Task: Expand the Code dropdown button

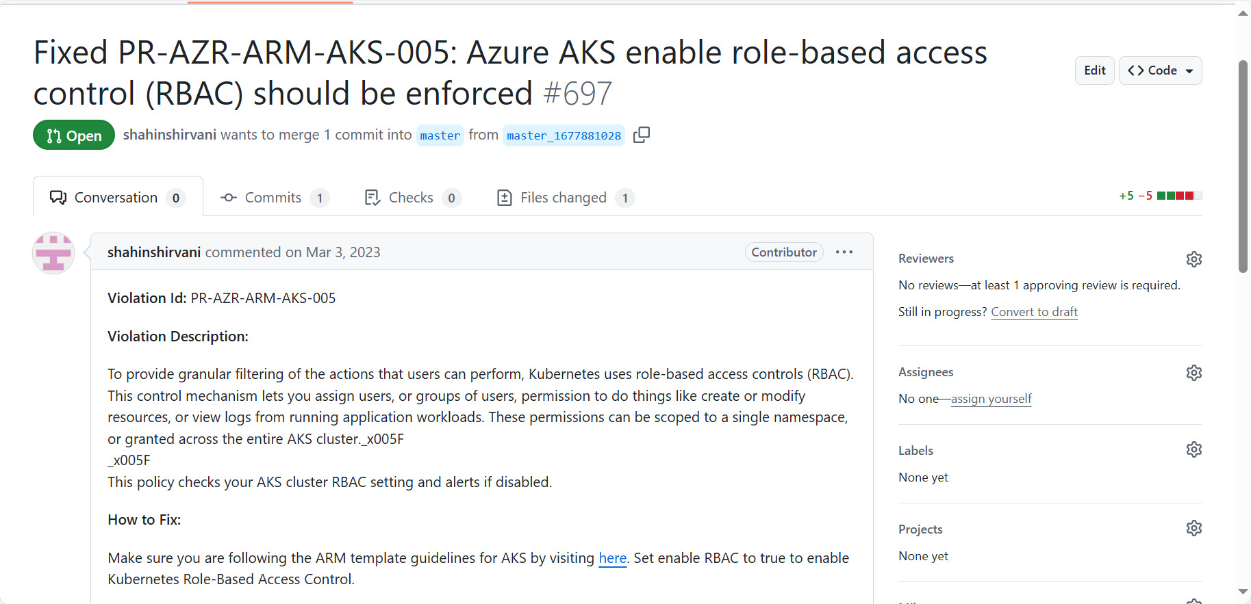Action: click(x=1160, y=70)
